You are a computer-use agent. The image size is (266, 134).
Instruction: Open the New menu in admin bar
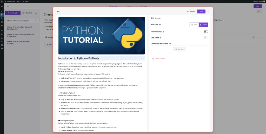[25, 2]
